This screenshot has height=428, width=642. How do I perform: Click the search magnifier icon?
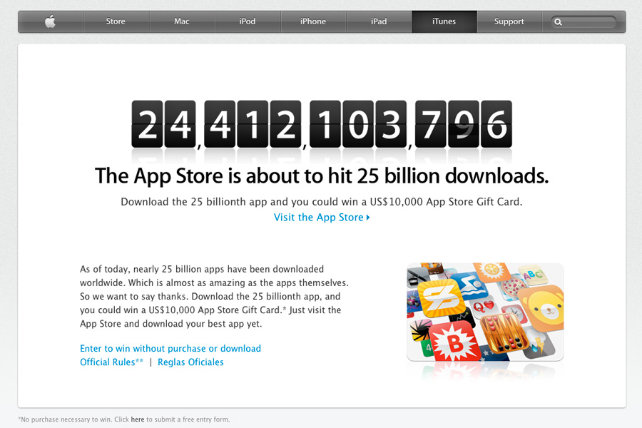point(559,21)
